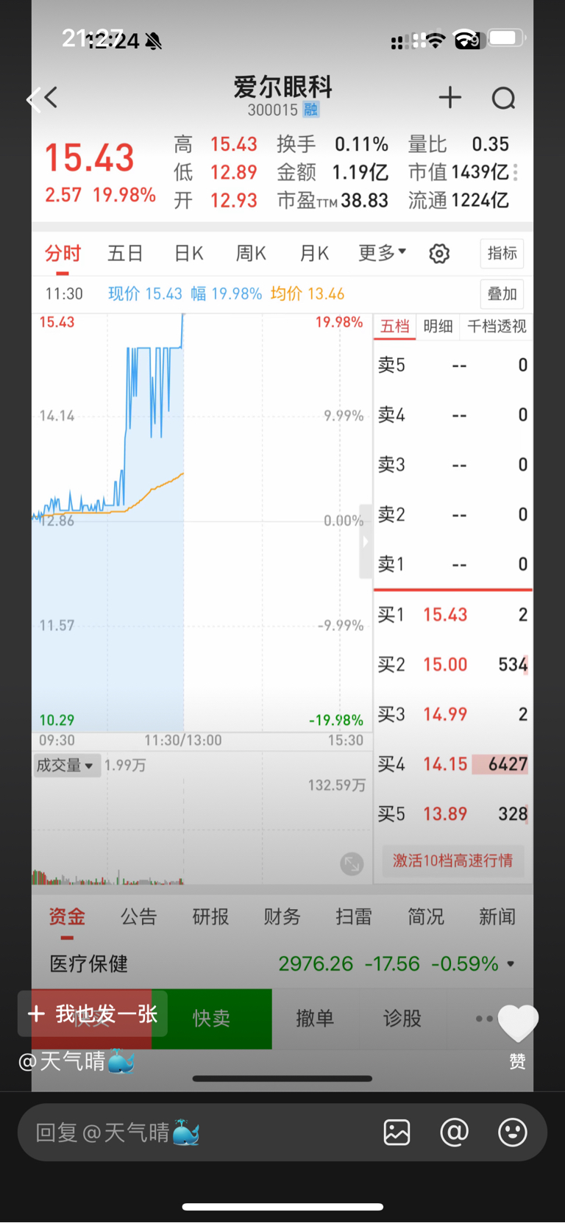565x1223 pixels.
Task: Open three-dot more quote details
Action: point(516,172)
